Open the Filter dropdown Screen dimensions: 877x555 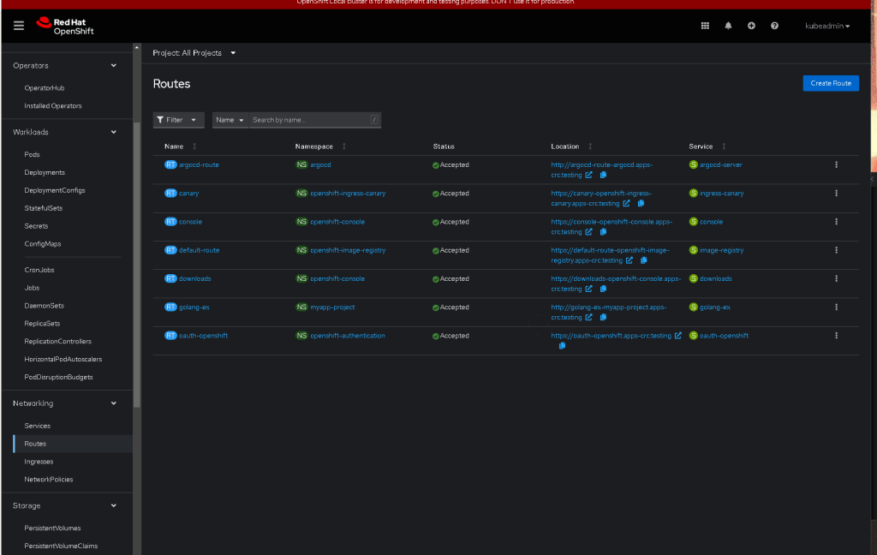coord(178,120)
